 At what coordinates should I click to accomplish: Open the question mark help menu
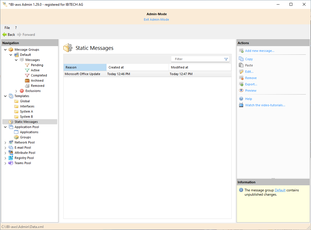coord(16,28)
